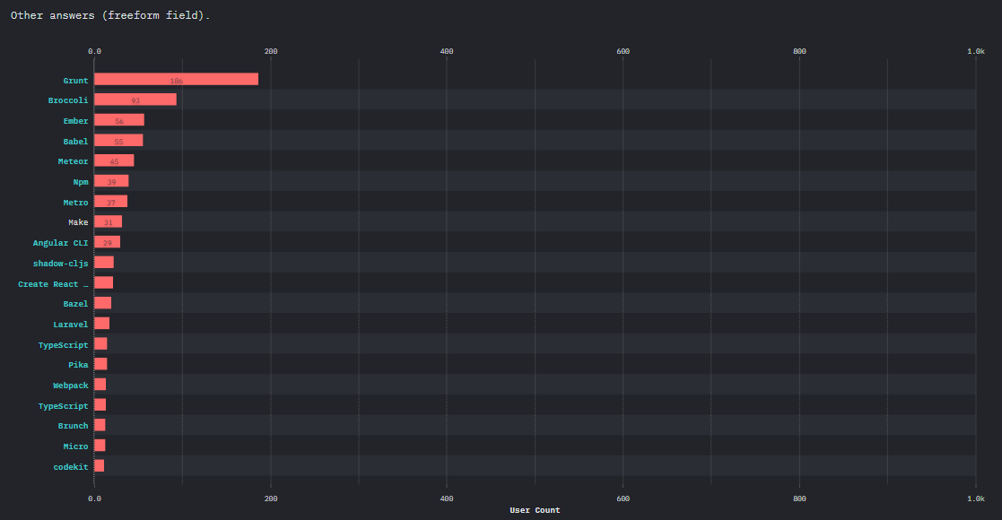
Task: Click the Broccoli label
Action: click(68, 100)
